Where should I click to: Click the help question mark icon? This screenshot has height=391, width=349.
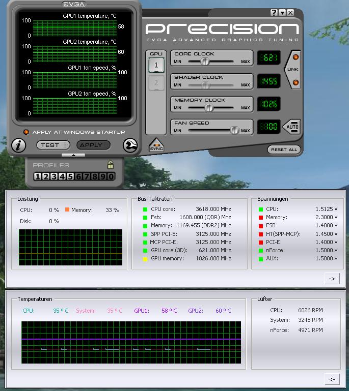pos(274,13)
